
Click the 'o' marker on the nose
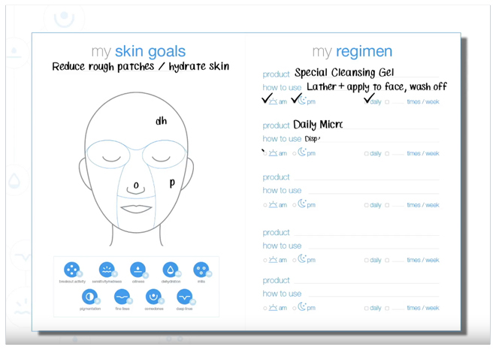pos(136,185)
